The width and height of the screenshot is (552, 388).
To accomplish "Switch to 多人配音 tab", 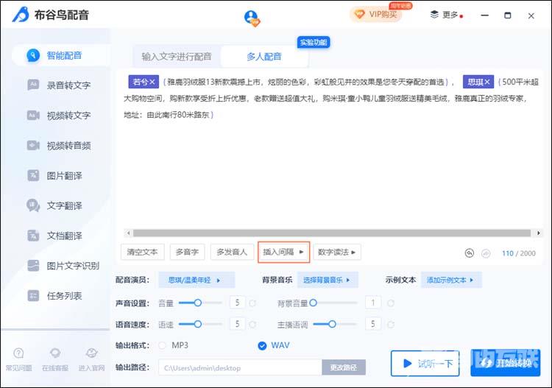I will [264, 57].
